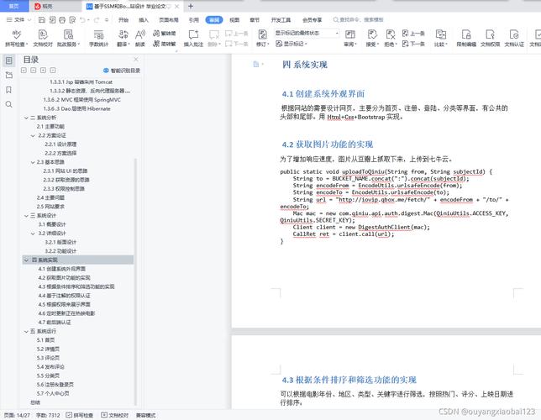Click the first expand-level icon under 目录
The height and width of the screenshot is (420, 541).
pos(24,71)
